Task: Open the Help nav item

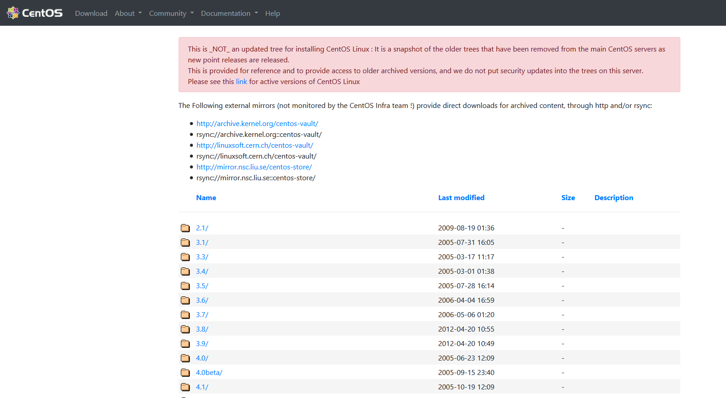Action: pyautogui.click(x=273, y=14)
